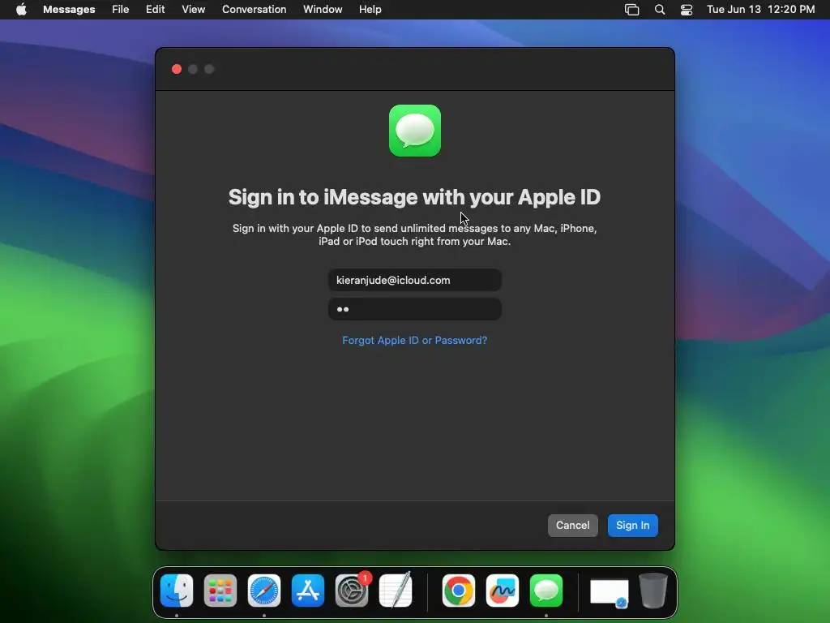Open System Settings with notification badge
The width and height of the screenshot is (830, 623).
(x=352, y=591)
